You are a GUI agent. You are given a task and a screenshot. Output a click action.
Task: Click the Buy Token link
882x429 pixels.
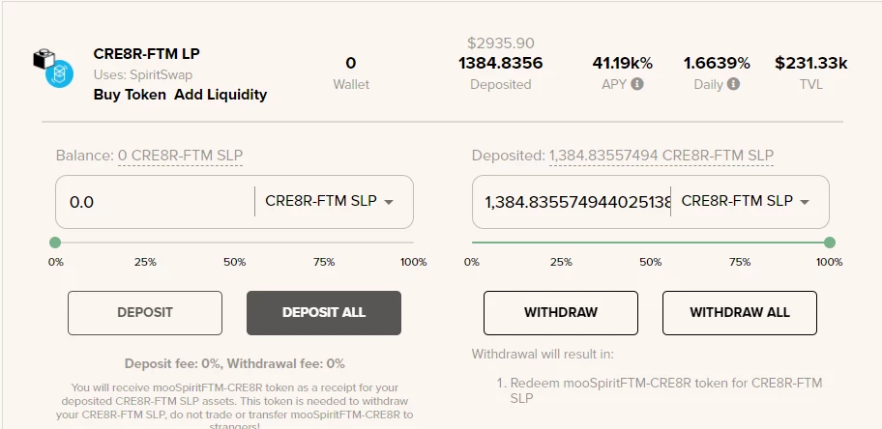(130, 95)
